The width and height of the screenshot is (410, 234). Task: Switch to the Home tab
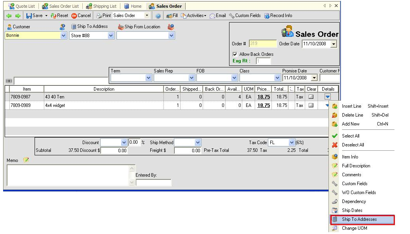[x=133, y=6]
